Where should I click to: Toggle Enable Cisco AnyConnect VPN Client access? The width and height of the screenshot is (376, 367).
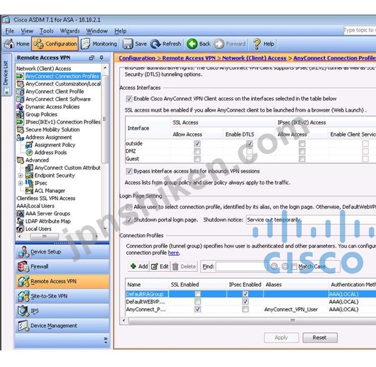click(129, 99)
